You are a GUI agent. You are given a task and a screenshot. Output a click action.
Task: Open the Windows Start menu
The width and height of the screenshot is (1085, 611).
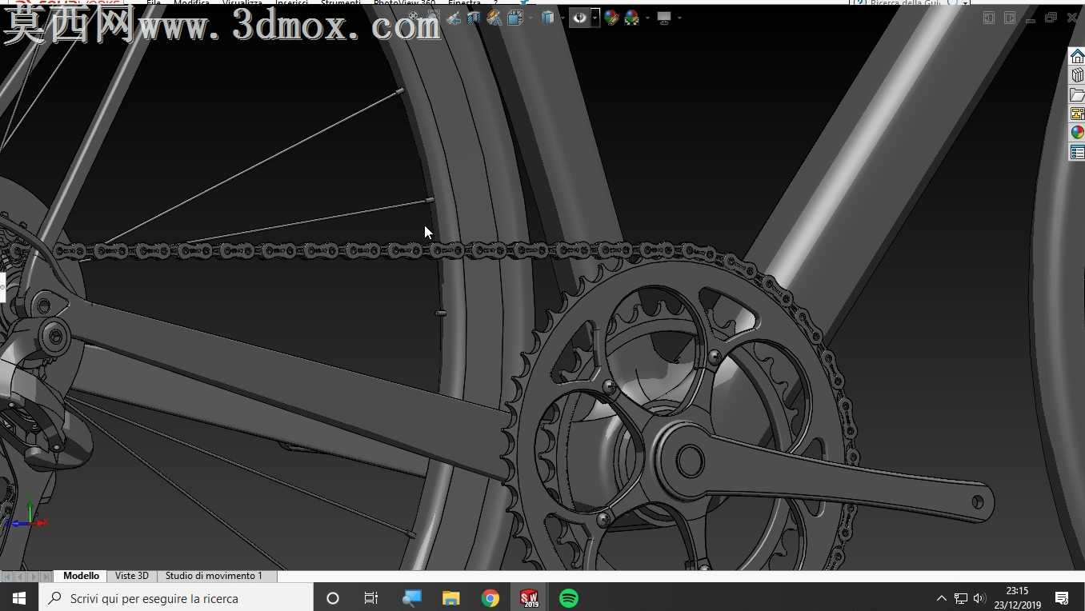tap(19, 598)
